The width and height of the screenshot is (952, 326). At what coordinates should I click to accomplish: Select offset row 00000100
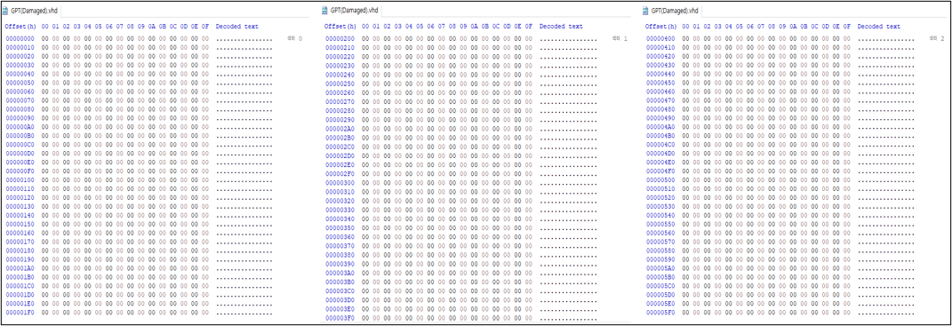[20, 179]
